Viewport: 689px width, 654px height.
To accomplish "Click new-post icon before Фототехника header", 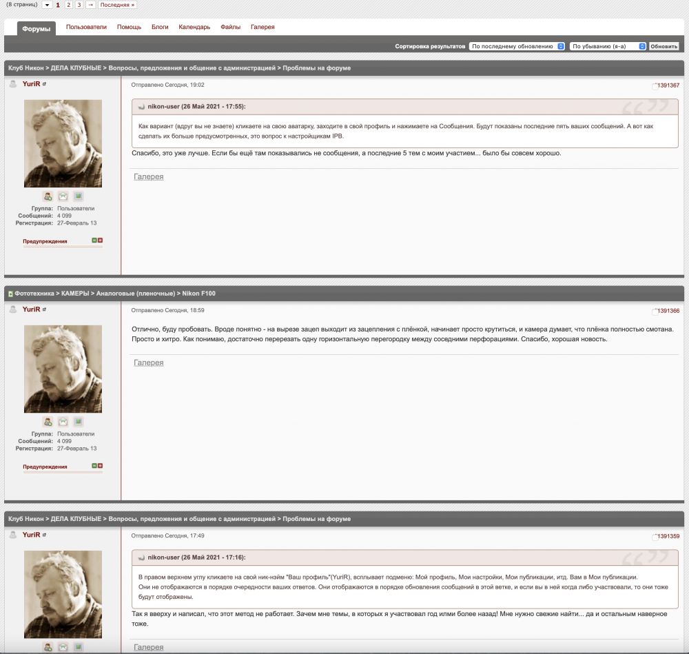I will click(10, 294).
